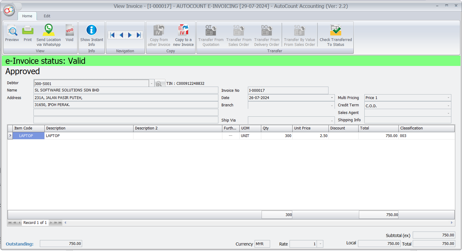Open the Debtor selection dropdown
Screen dimensions: 462x251
[151, 83]
